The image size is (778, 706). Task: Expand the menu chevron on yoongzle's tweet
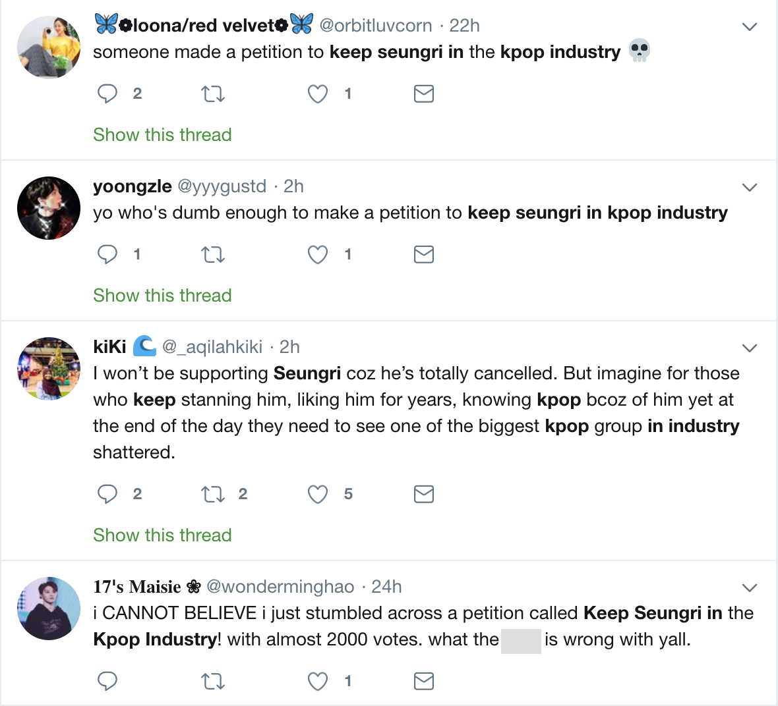[749, 188]
